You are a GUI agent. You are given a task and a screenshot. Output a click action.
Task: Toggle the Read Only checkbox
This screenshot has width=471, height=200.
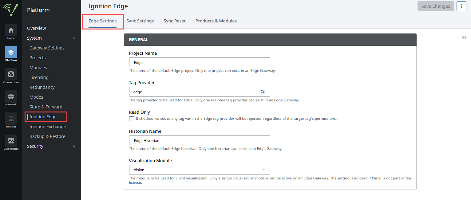click(132, 119)
